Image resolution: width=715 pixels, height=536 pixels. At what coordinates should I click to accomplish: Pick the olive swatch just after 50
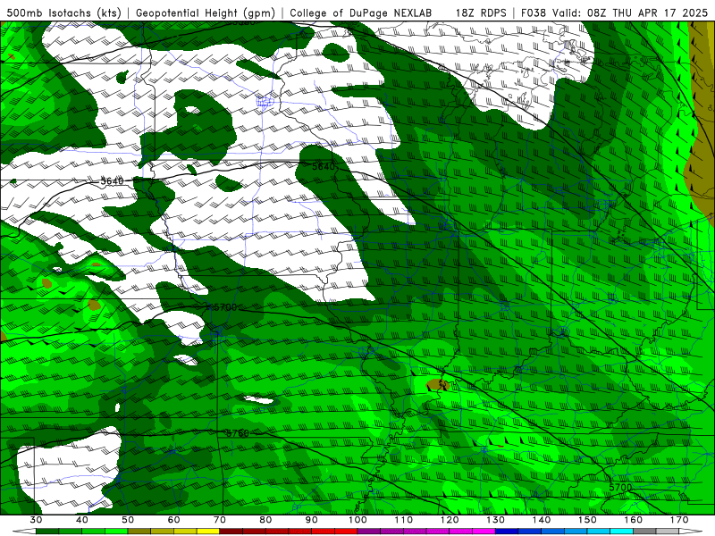click(139, 531)
